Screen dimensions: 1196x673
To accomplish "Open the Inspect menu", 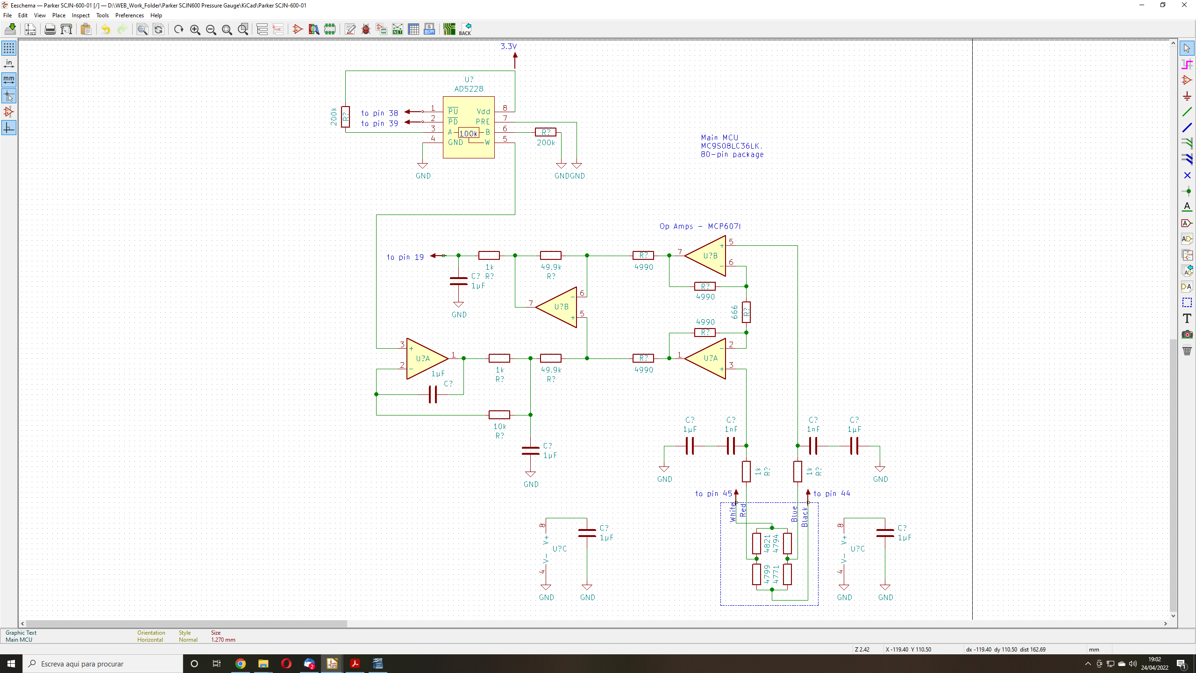I will pyautogui.click(x=80, y=15).
